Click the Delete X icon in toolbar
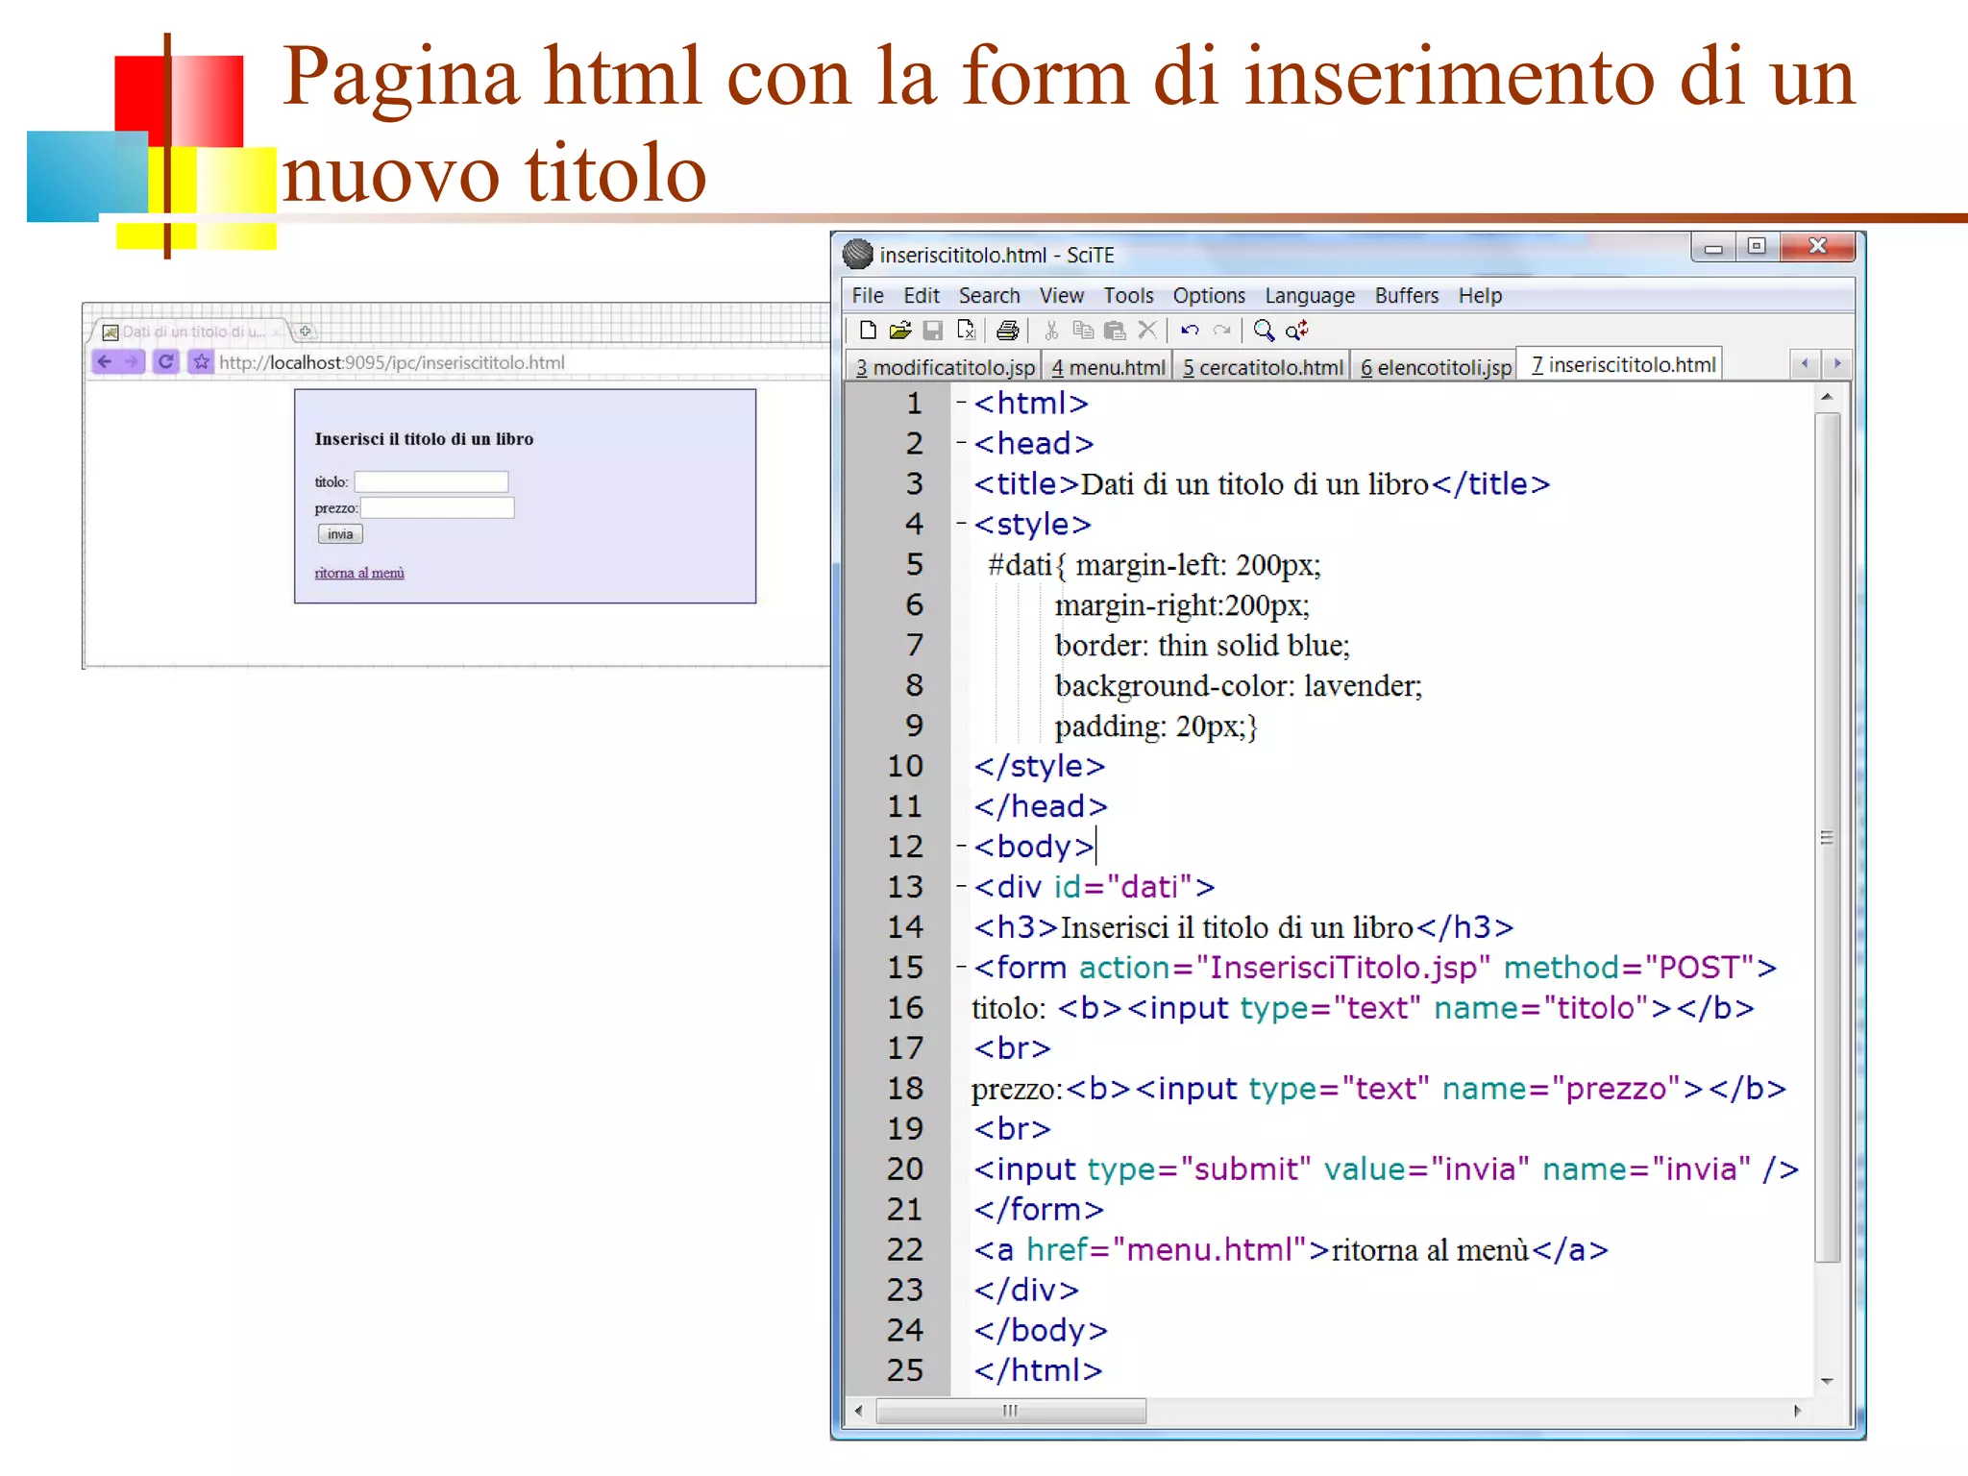This screenshot has height=1476, width=1968. [1146, 331]
